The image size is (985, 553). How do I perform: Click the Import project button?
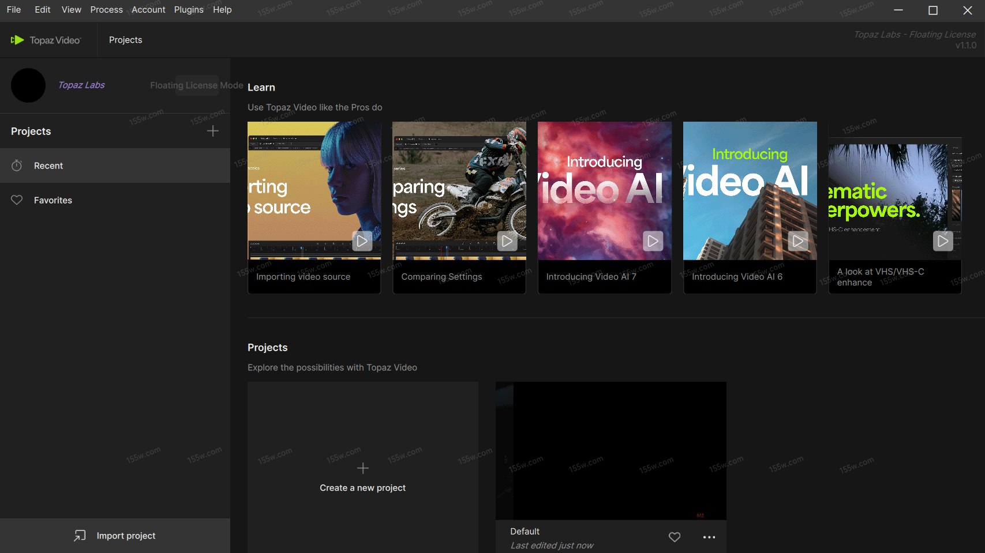[115, 536]
